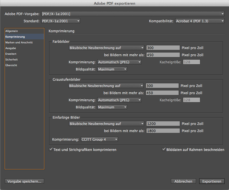This screenshot has width=229, height=190.
Task: Open the CCITT Group 4 compression dropdown
Action: [99, 139]
